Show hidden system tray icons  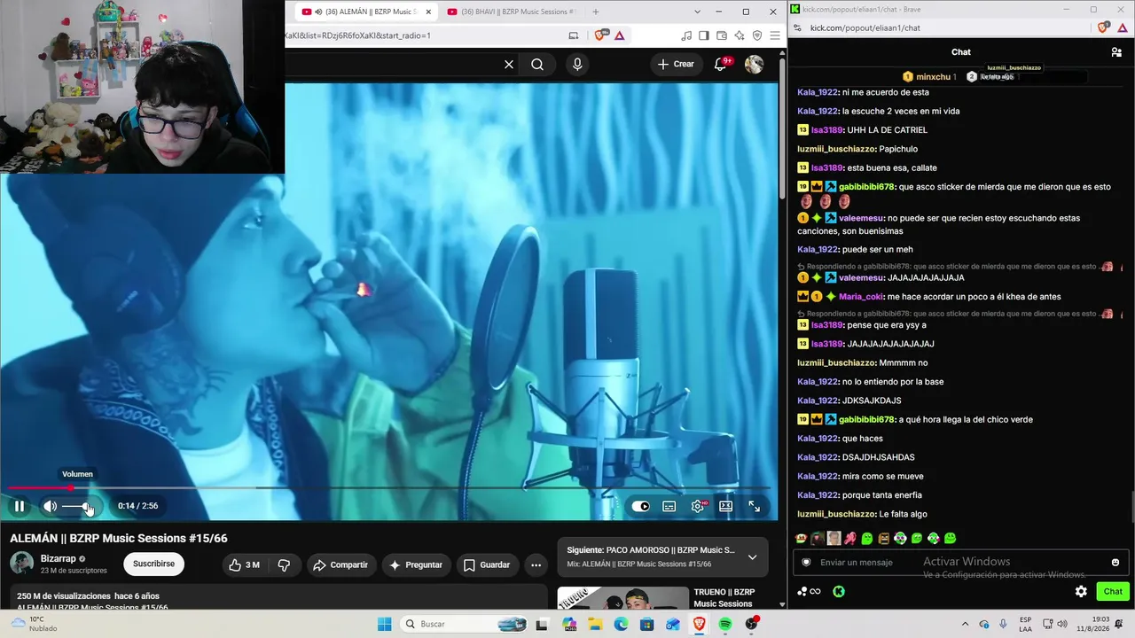click(966, 624)
